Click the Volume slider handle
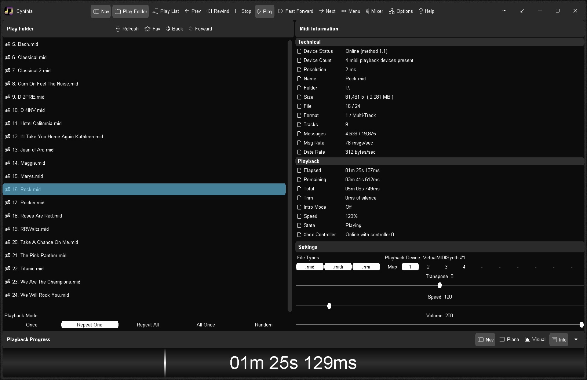This screenshot has width=587, height=380. point(581,325)
